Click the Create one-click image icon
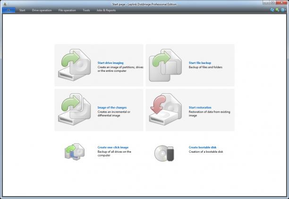This screenshot has height=199, width=289. coord(75,152)
